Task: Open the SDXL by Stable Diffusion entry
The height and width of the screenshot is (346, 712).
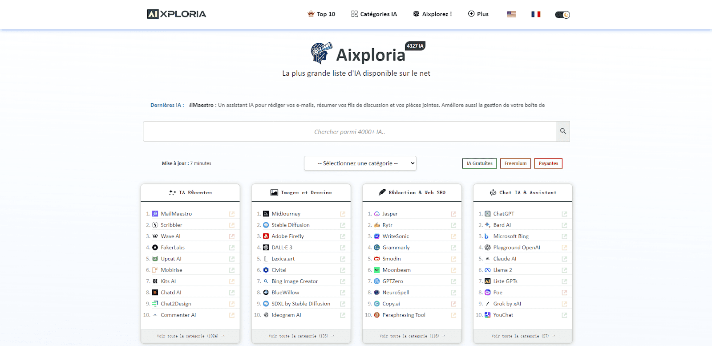Action: tap(301, 304)
